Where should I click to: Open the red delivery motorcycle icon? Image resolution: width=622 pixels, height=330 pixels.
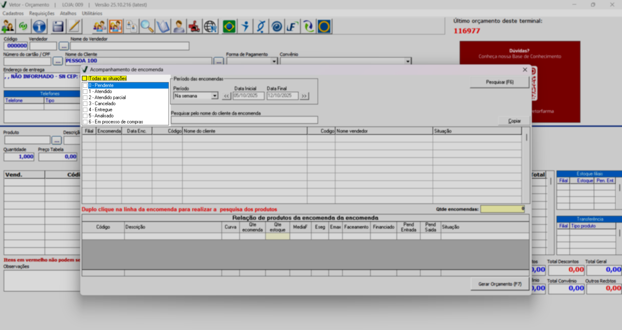point(194,27)
